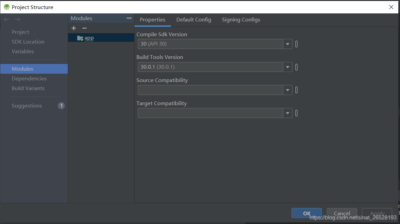Click the back navigation arrow
Viewport: 400px width, 224px height.
click(x=6, y=19)
